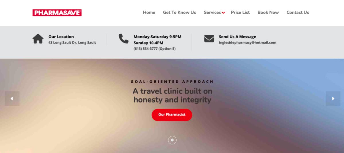
Task: Click the telephone handset icon
Action: point(124,39)
